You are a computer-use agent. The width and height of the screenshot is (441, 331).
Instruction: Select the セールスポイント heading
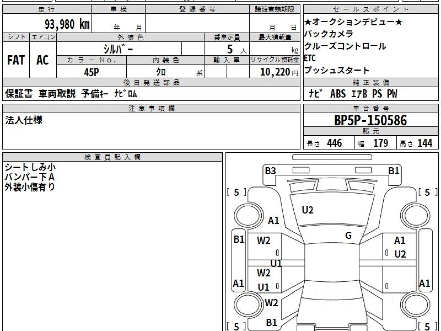tap(371, 10)
